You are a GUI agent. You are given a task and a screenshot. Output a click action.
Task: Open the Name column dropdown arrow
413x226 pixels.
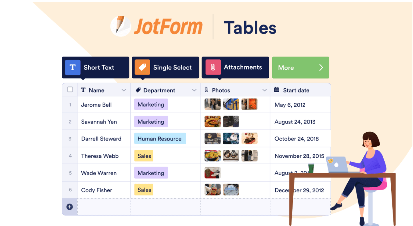(x=124, y=90)
